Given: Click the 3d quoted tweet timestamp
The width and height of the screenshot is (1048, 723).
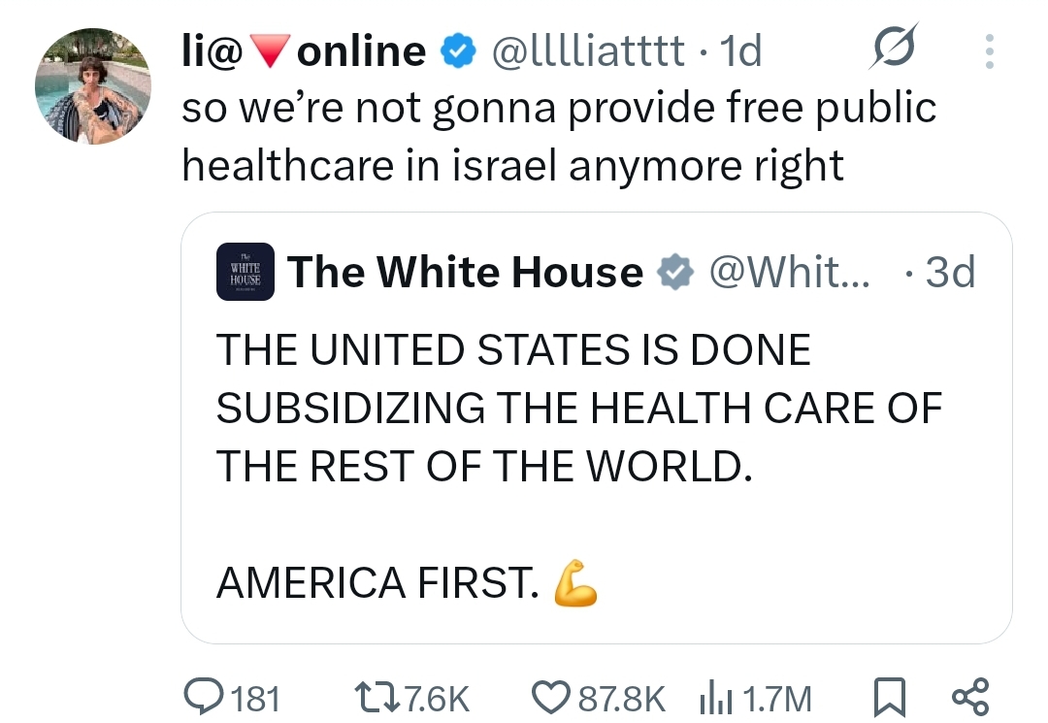Looking at the screenshot, I should [950, 273].
